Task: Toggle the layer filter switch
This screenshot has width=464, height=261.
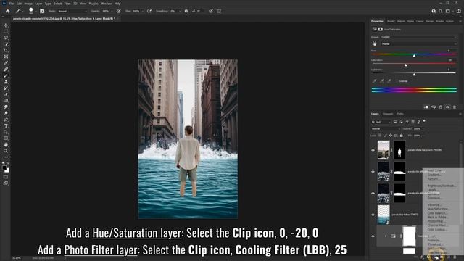Action: coord(424,121)
